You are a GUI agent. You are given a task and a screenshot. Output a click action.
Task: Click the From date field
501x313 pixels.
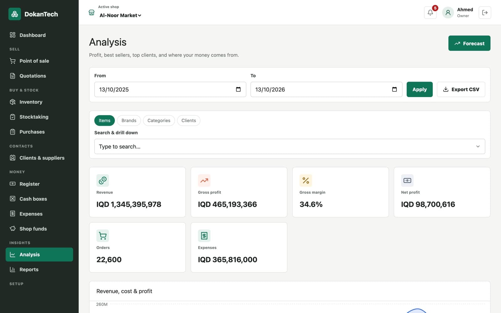[170, 90]
